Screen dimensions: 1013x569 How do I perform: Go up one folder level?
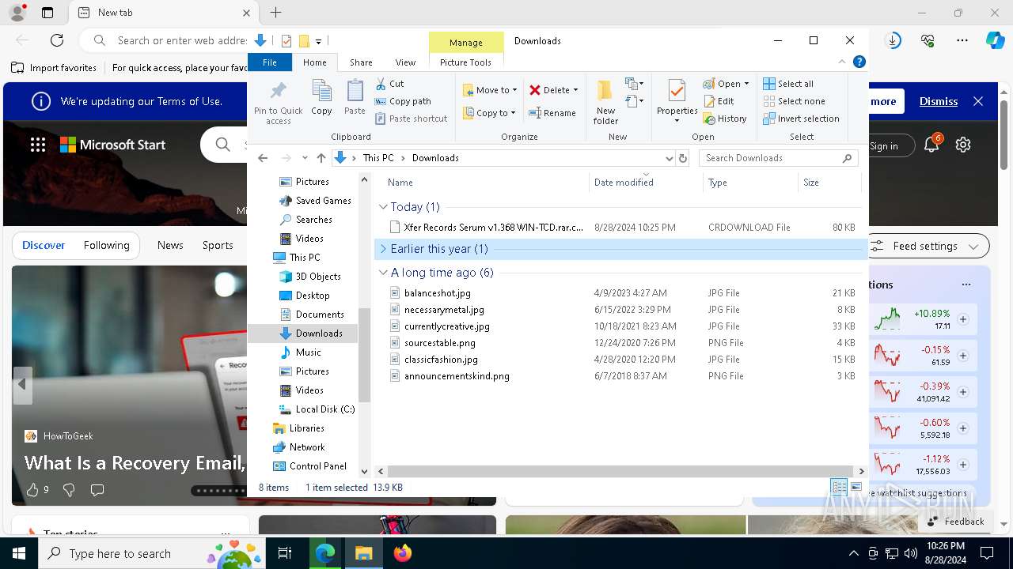[x=321, y=158]
